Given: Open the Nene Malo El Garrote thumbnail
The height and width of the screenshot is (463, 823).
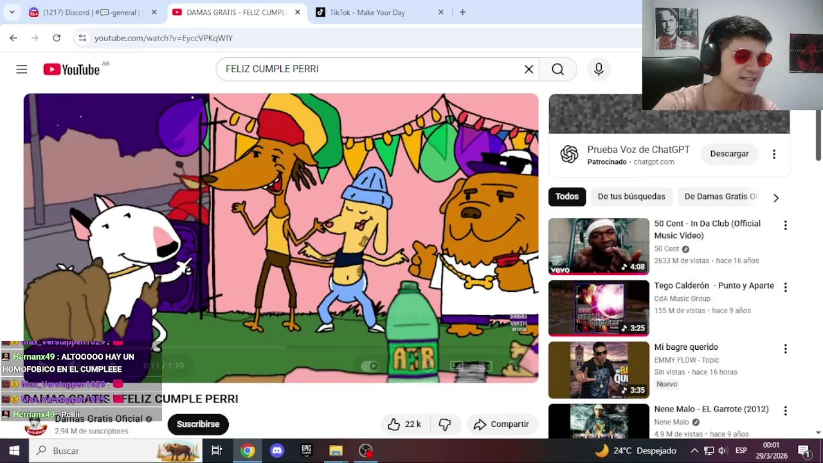Looking at the screenshot, I should pyautogui.click(x=599, y=421).
